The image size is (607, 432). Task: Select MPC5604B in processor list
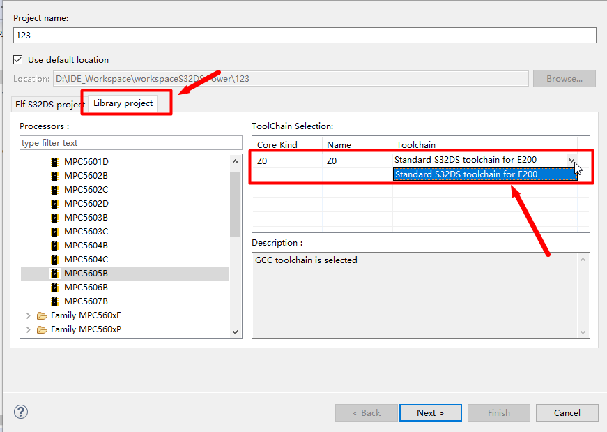(x=86, y=246)
